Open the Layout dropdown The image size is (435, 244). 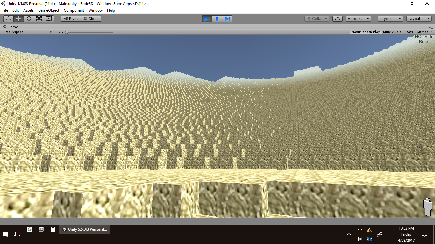(x=419, y=19)
